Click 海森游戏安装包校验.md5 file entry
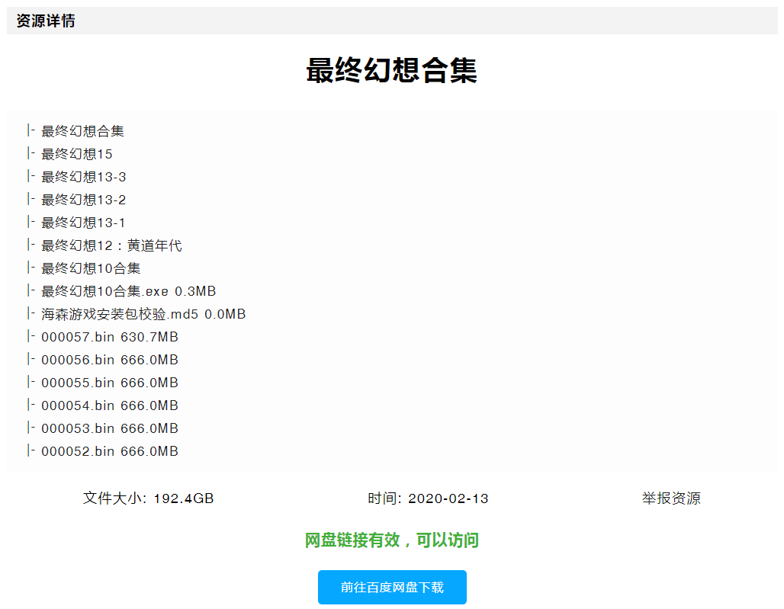The height and width of the screenshot is (609, 784). (143, 314)
